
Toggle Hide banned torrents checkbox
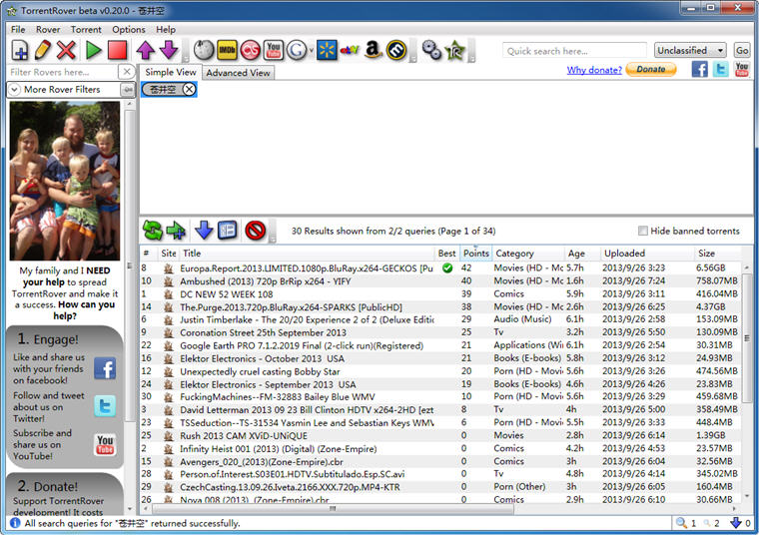click(x=643, y=231)
